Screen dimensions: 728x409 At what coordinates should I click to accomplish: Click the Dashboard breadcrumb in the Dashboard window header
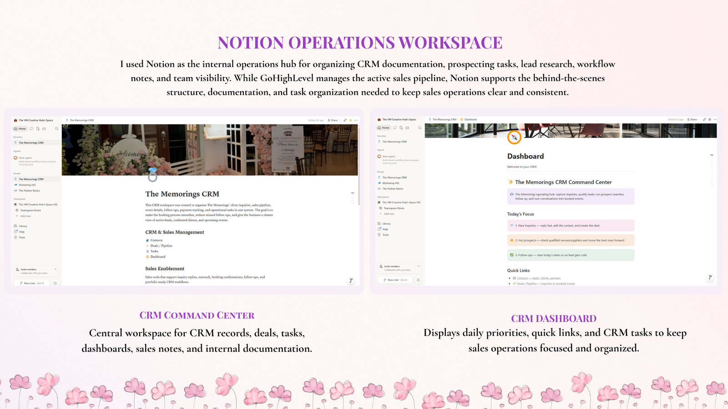point(469,120)
